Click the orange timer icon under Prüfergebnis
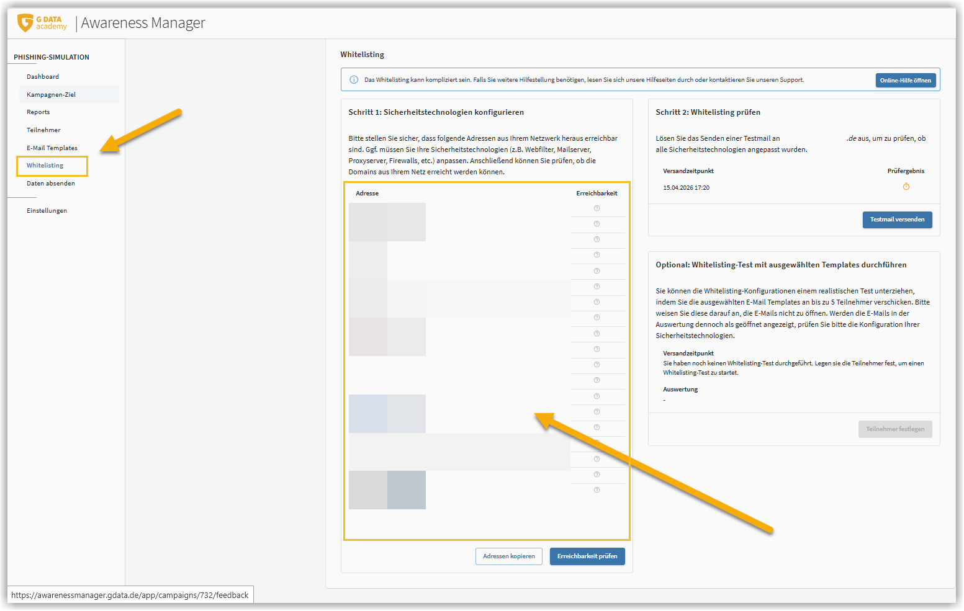This screenshot has width=964, height=611. tap(906, 187)
